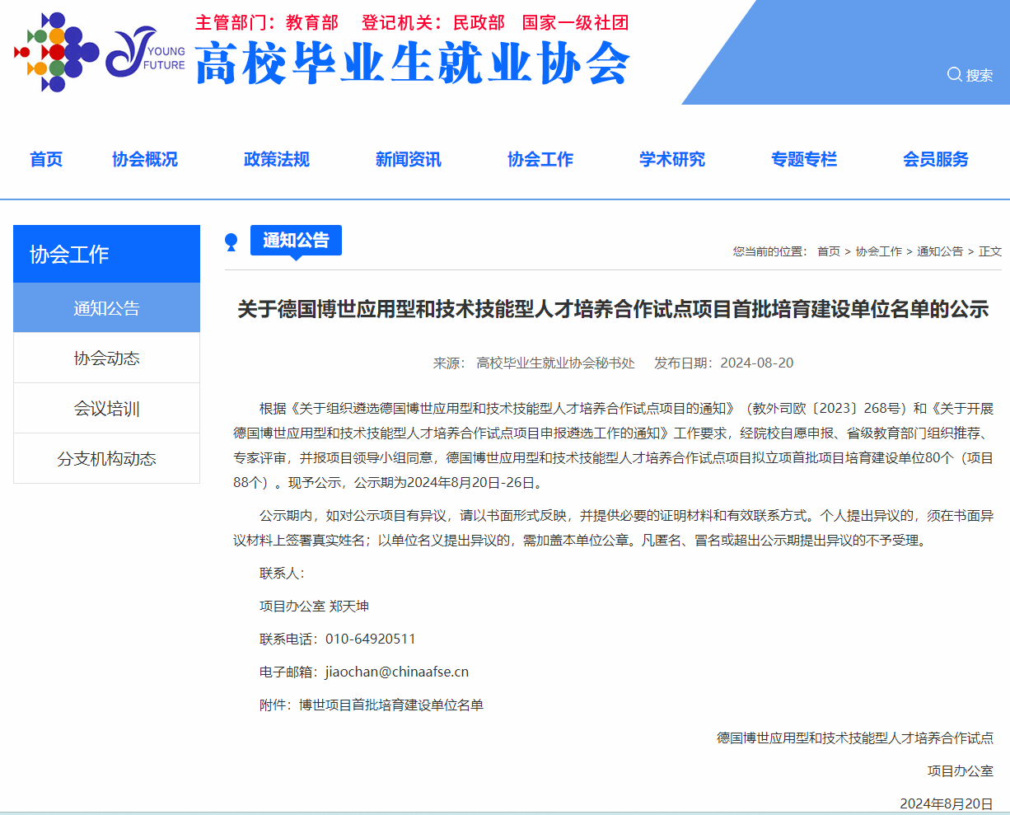Select 会议培训 in the left sidebar
Screen dimensions: 1010x815
coord(107,408)
